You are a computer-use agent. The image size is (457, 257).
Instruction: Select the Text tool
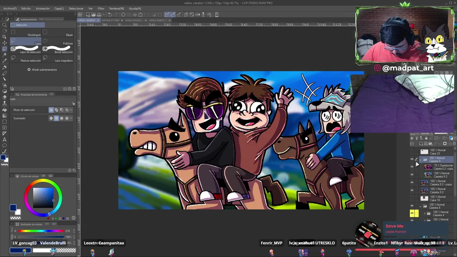5,140
